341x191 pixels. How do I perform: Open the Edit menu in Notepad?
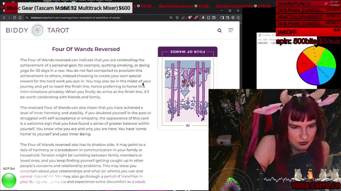point(265,40)
